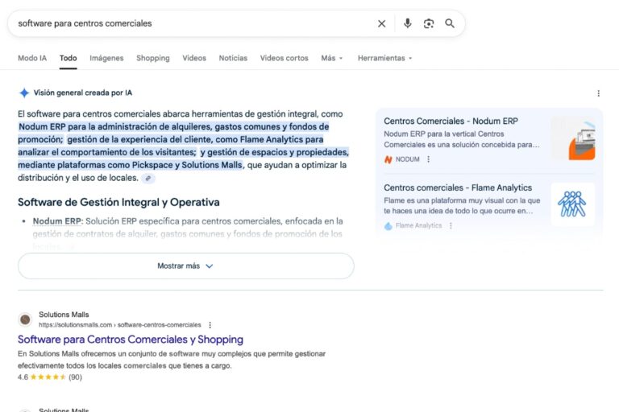Open the Nodum ERP card thumbnail
The width and height of the screenshot is (619, 412).
pos(573,138)
